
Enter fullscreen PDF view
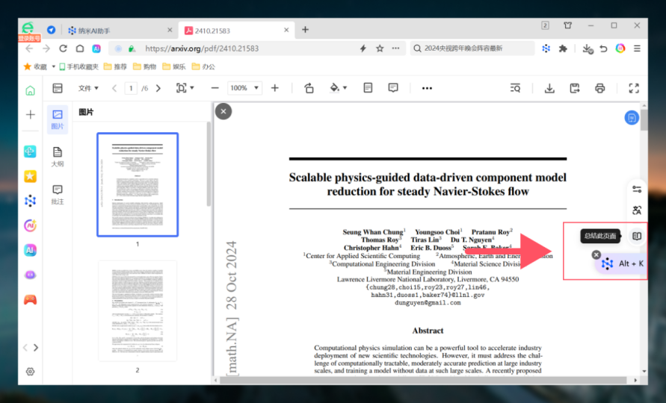(634, 88)
